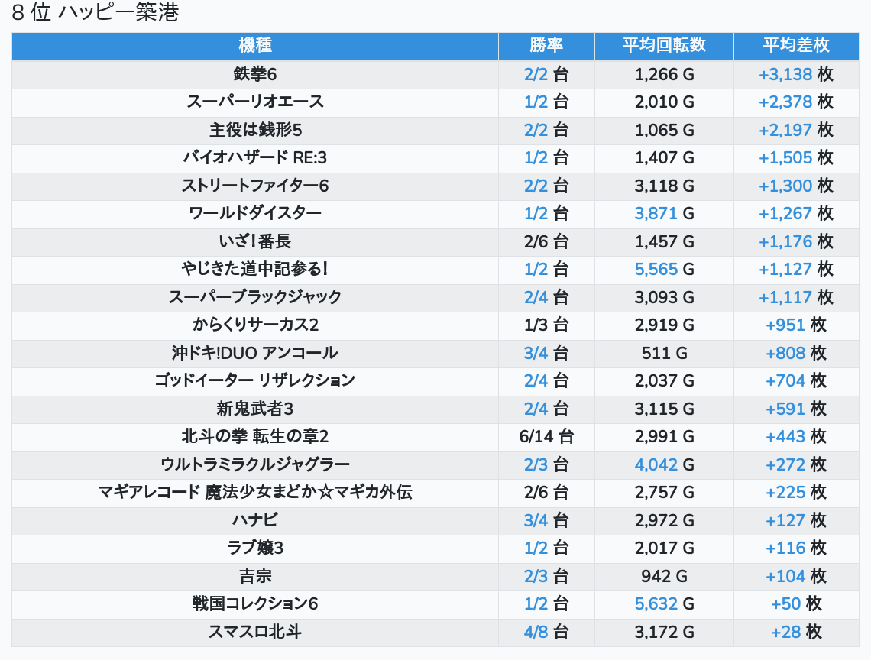871x660 pixels.
Task: Select the 鉄拳6 machine name
Action: [x=255, y=74]
